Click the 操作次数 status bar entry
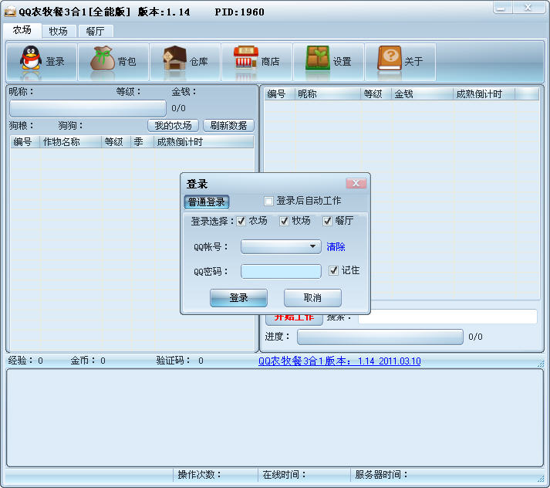 point(215,475)
